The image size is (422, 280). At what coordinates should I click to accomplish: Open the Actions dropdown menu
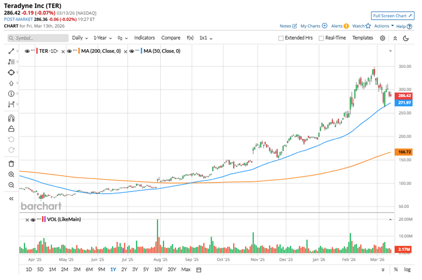(384, 26)
